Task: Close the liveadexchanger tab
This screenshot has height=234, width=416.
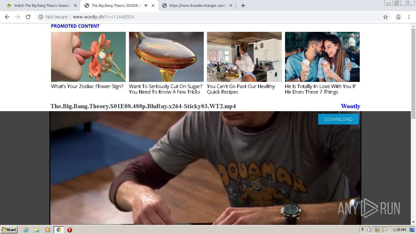Action: tap(231, 6)
